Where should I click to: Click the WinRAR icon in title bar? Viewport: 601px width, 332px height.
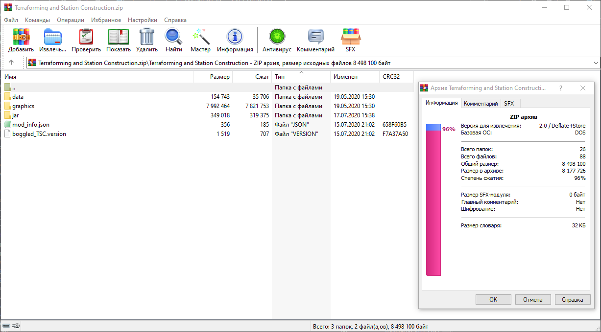click(x=8, y=8)
